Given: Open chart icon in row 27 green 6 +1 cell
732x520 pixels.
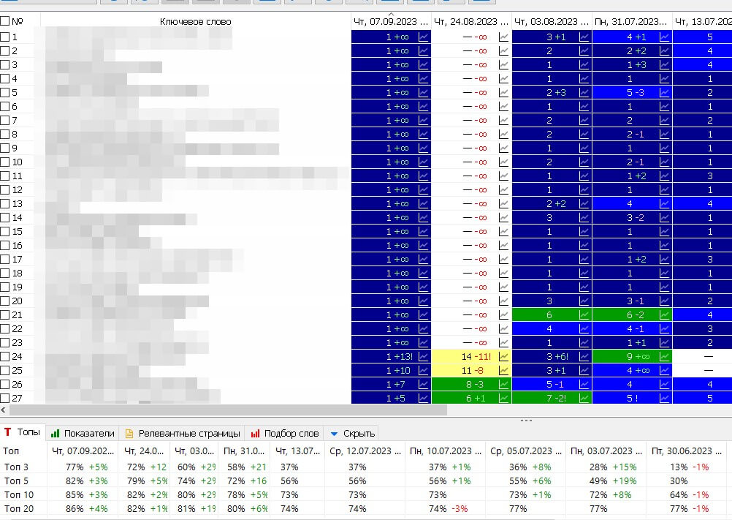Looking at the screenshot, I should pyautogui.click(x=504, y=398).
